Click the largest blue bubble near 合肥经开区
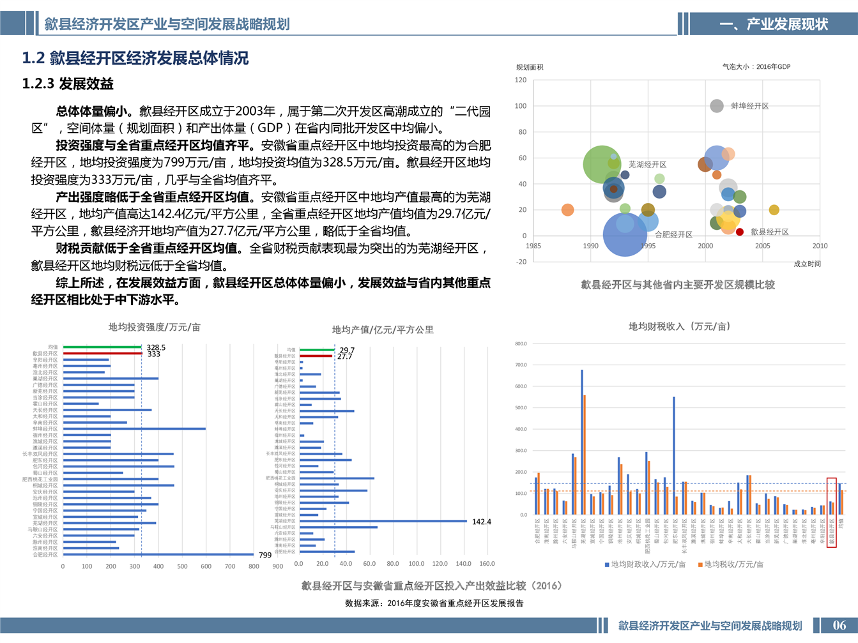This screenshot has height=643, width=858. [625, 234]
